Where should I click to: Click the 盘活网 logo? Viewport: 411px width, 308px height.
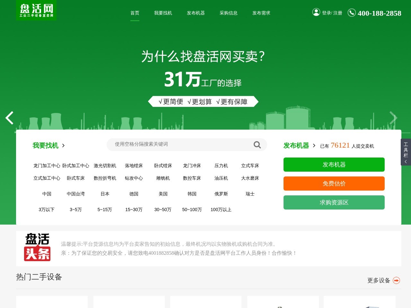(x=36, y=10)
